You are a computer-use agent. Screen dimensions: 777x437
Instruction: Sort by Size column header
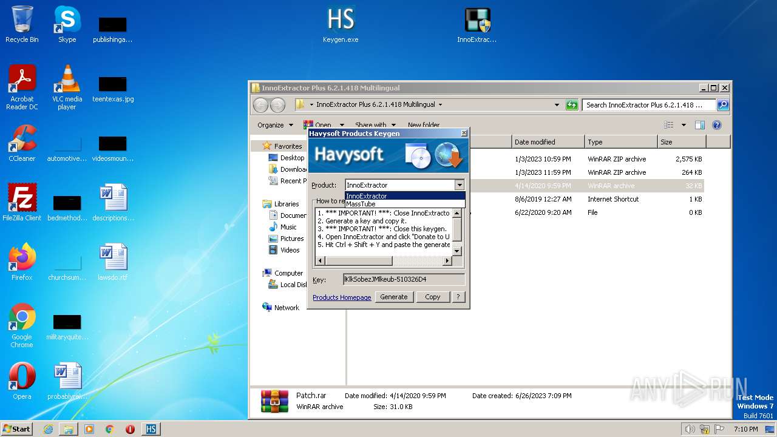click(682, 142)
